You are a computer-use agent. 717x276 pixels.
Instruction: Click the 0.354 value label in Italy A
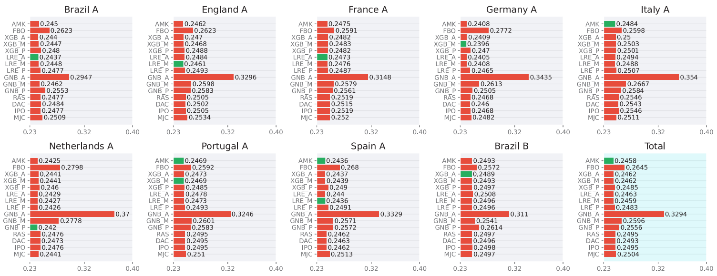688,77
